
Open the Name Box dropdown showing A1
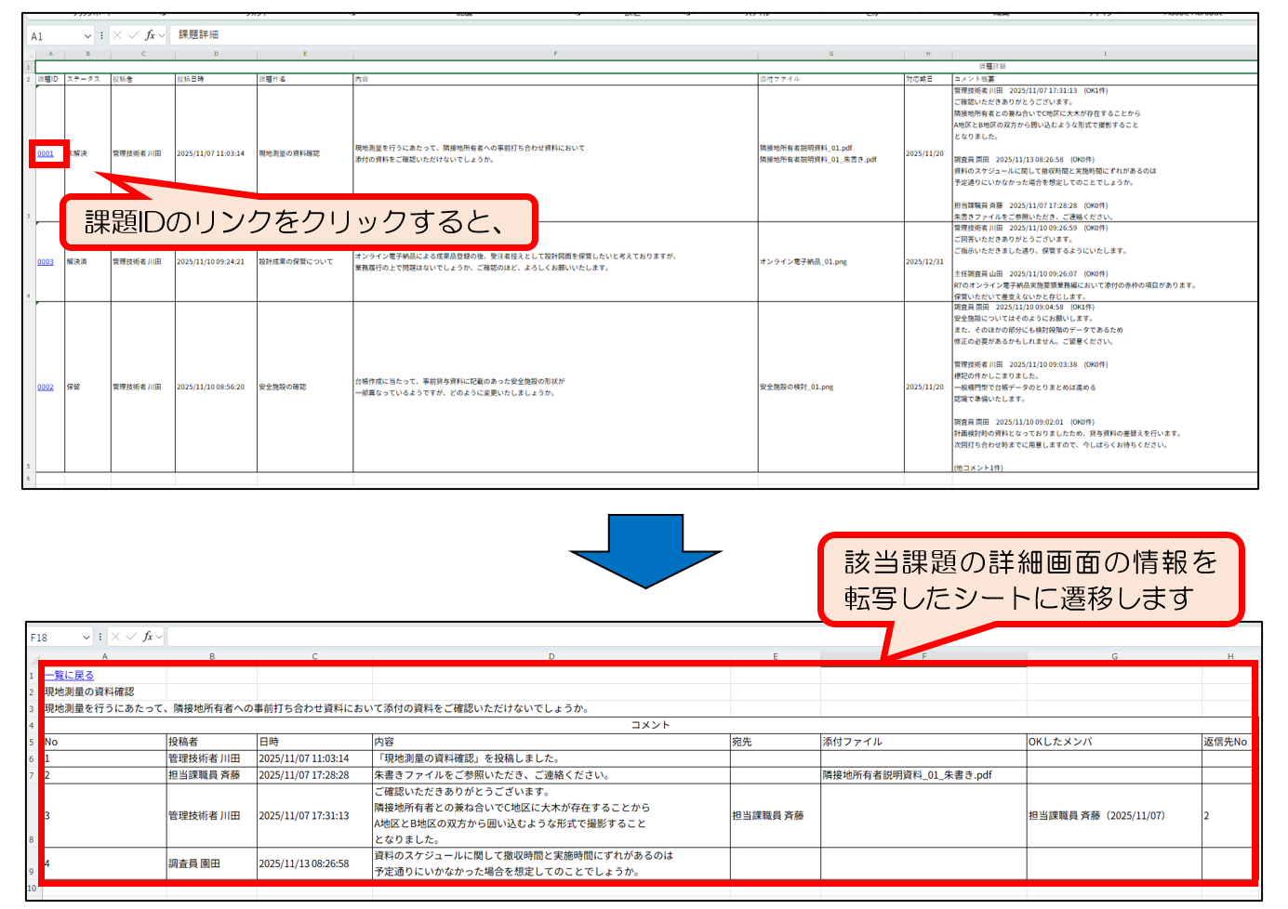[x=87, y=36]
